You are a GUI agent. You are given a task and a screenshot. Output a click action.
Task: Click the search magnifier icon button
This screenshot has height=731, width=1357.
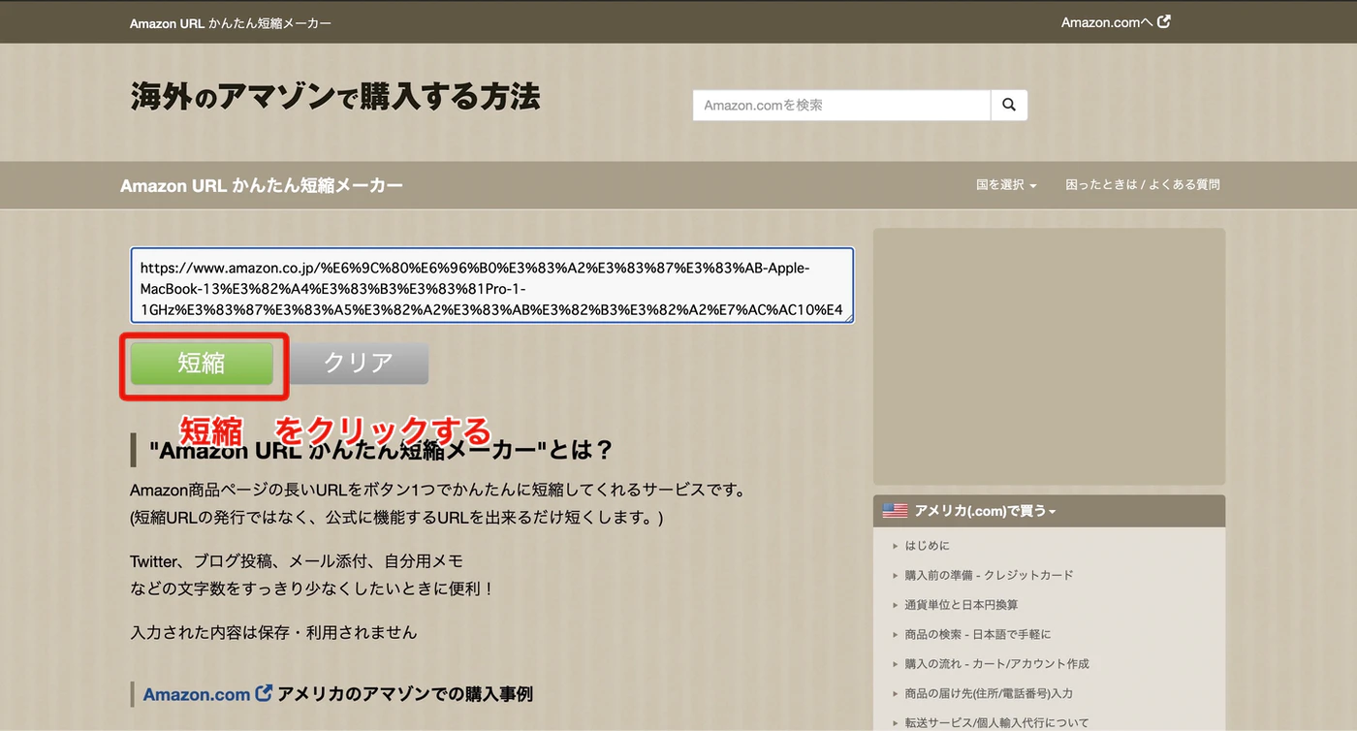(x=1009, y=105)
